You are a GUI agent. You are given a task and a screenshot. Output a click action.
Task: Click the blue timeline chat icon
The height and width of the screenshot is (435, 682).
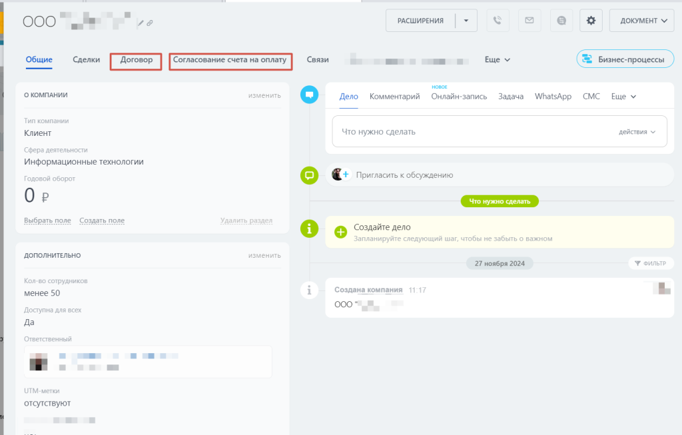click(x=309, y=95)
